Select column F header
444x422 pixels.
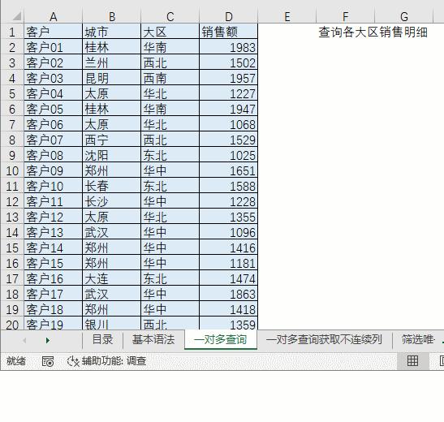pos(346,17)
